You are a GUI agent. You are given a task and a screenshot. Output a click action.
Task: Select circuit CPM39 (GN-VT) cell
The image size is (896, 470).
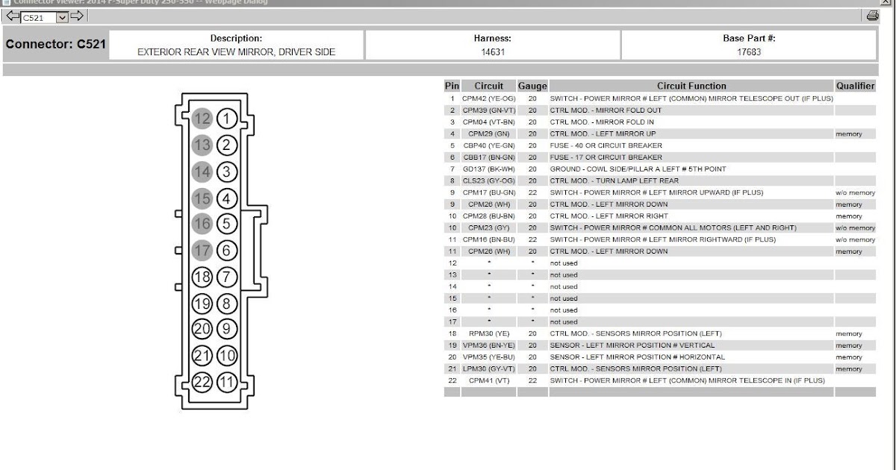(x=489, y=110)
